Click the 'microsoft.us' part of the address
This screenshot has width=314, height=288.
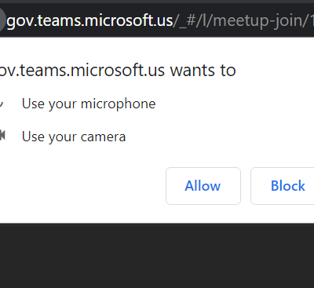click(128, 20)
